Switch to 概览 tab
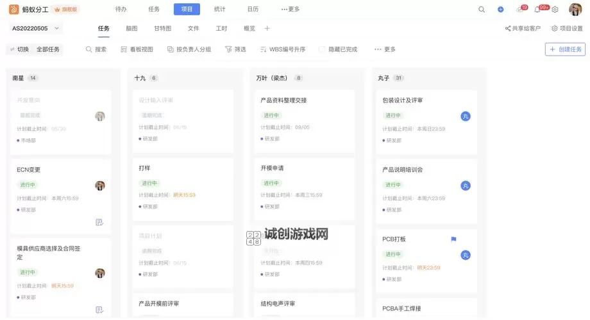Viewport: 590px width, 320px height. pyautogui.click(x=249, y=28)
